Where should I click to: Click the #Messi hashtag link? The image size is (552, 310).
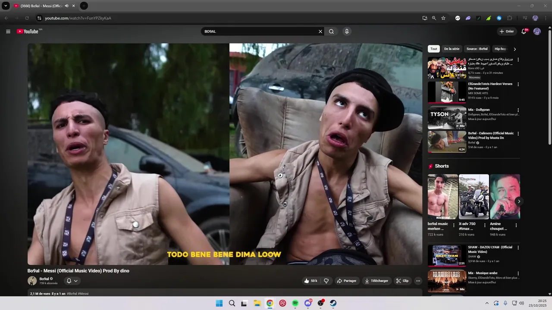tap(83, 294)
